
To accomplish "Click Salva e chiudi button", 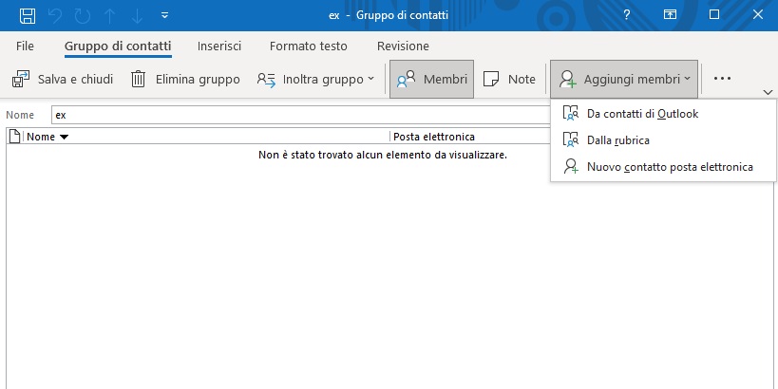I will coord(65,80).
